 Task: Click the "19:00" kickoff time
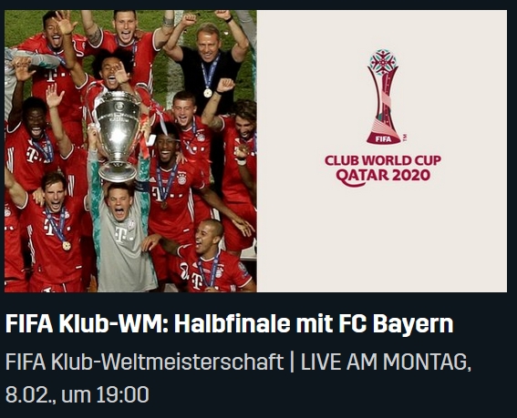123,394
